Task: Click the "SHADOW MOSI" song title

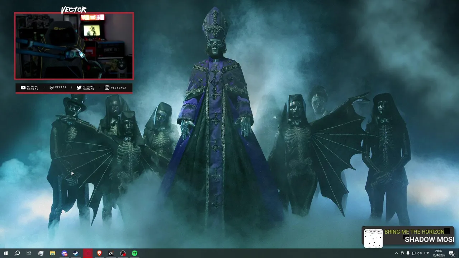Action: point(429,240)
